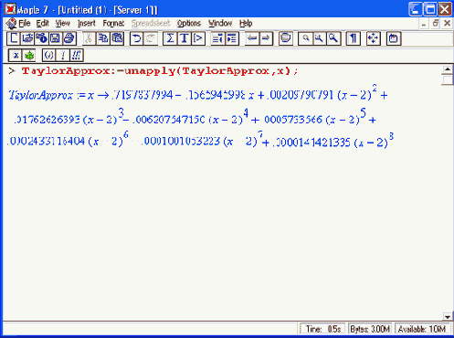Set zoom to 150% with the largest magnifier

point(333,38)
